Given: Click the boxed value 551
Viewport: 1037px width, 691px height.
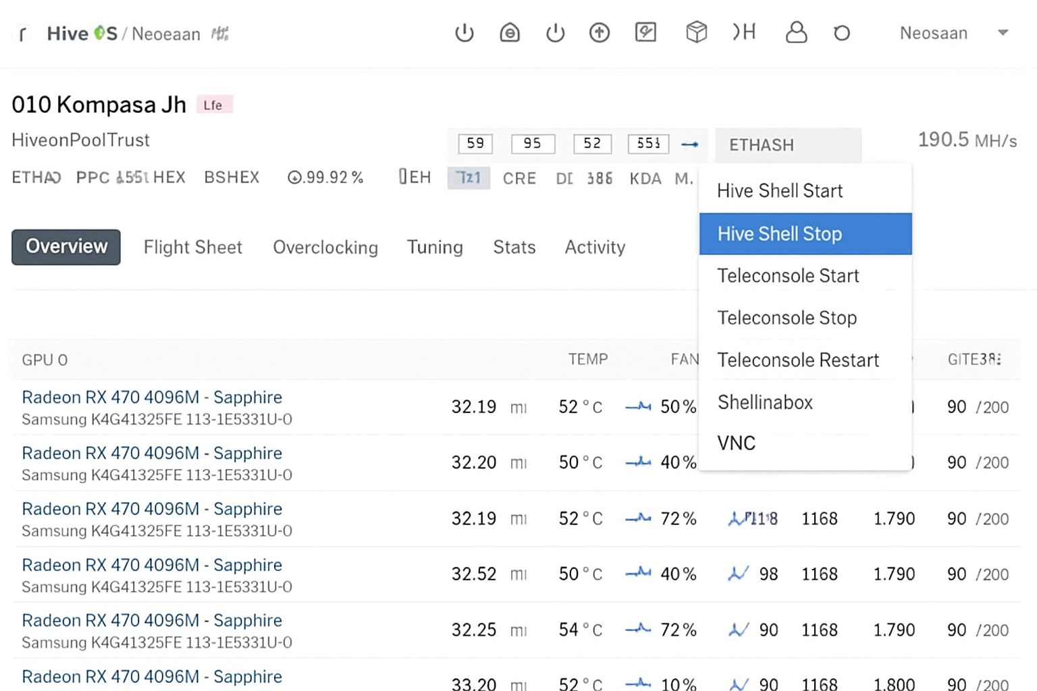Looking at the screenshot, I should pyautogui.click(x=649, y=144).
